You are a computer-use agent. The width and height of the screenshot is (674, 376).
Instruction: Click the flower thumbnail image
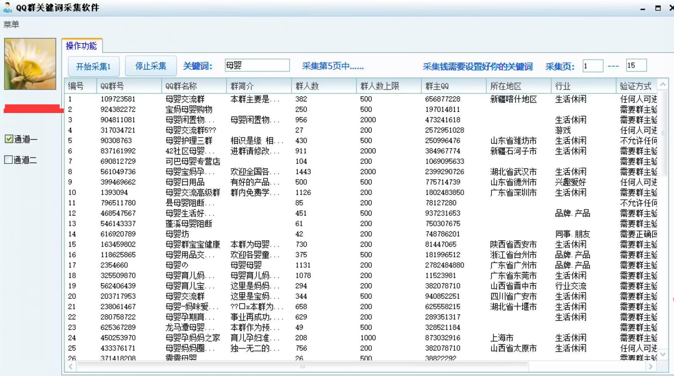[30, 64]
